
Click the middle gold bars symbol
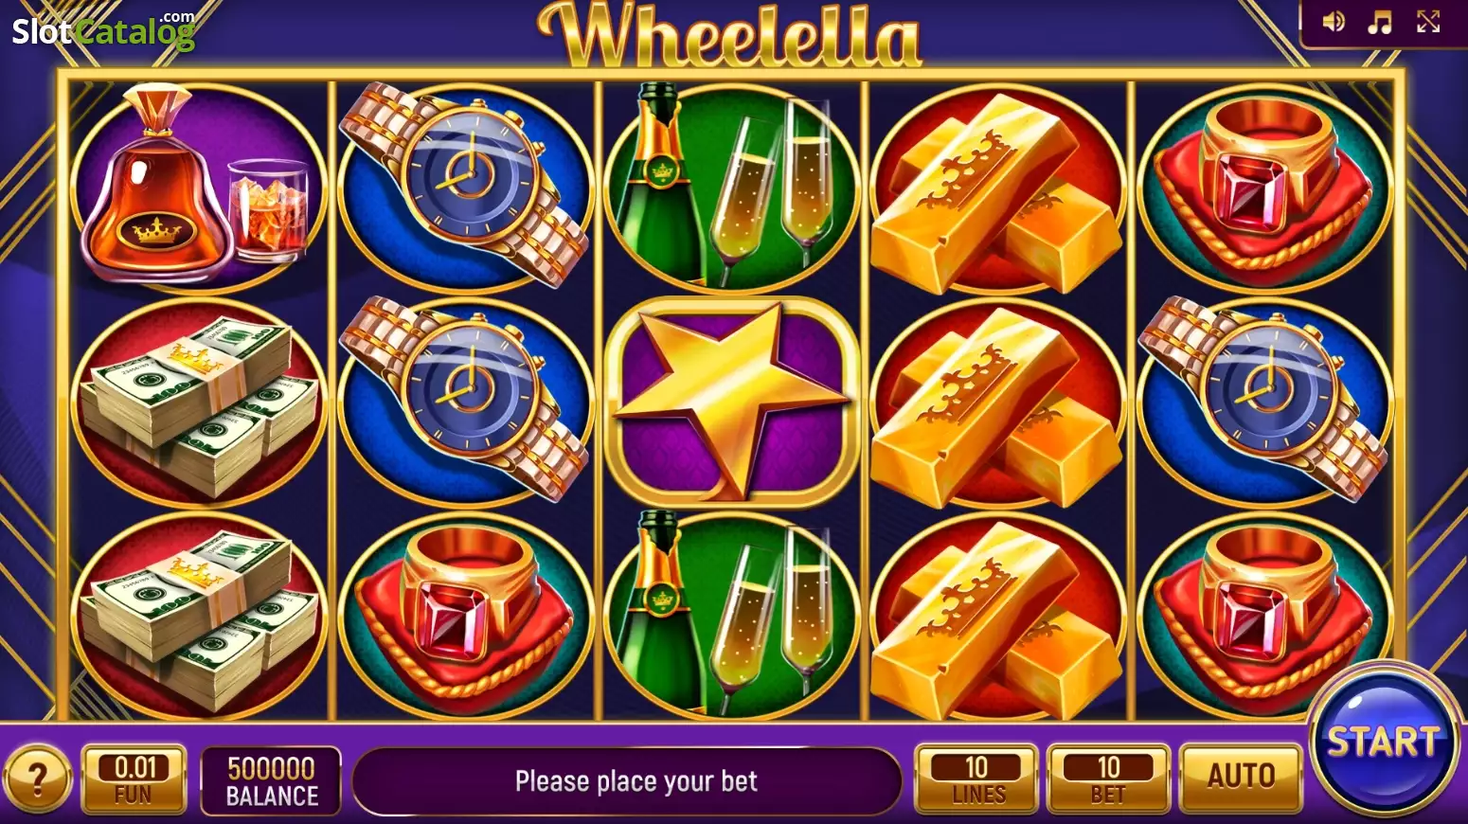pyautogui.click(x=997, y=402)
